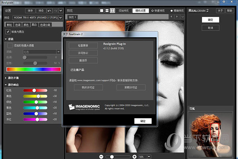Select the 预览 1 preview tab

72,17
